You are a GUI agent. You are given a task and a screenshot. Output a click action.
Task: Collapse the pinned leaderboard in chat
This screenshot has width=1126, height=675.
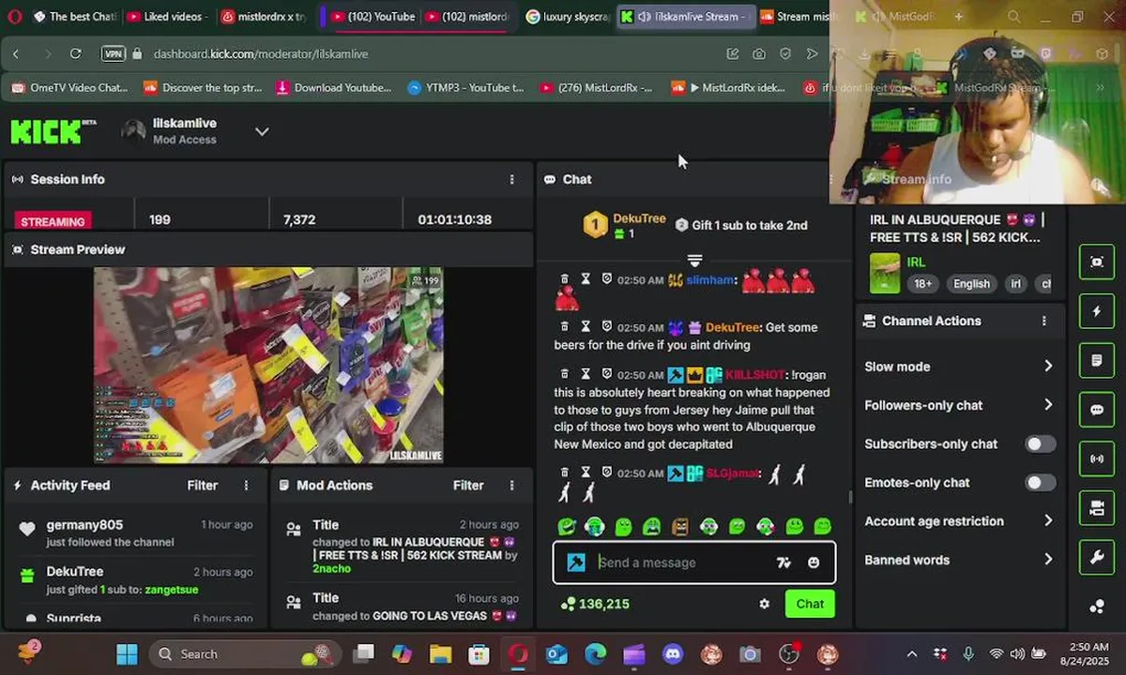694,260
